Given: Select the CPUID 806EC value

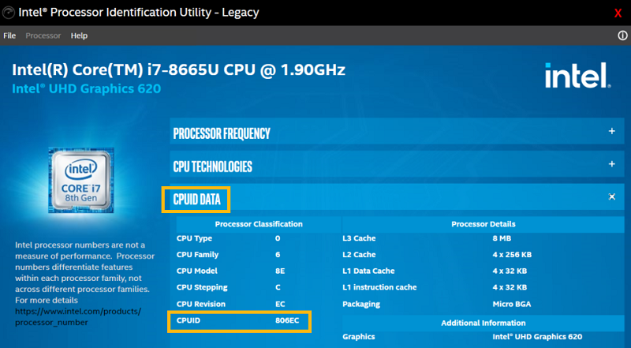Looking at the screenshot, I should point(286,320).
